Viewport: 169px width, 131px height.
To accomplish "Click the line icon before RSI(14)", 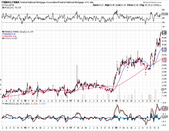I will [3, 8].
